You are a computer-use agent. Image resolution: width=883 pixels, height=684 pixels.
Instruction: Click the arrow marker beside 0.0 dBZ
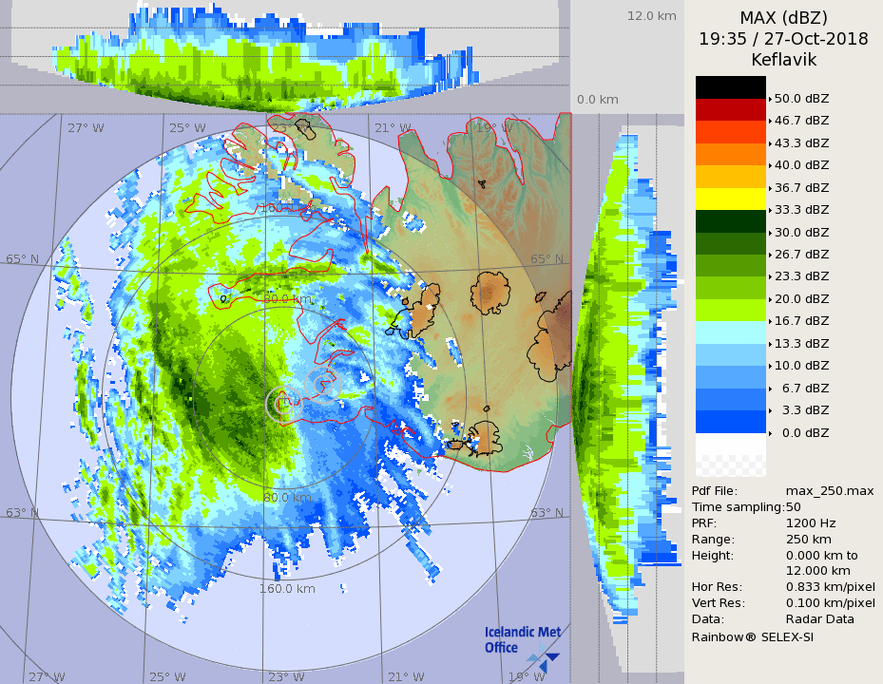click(x=770, y=433)
